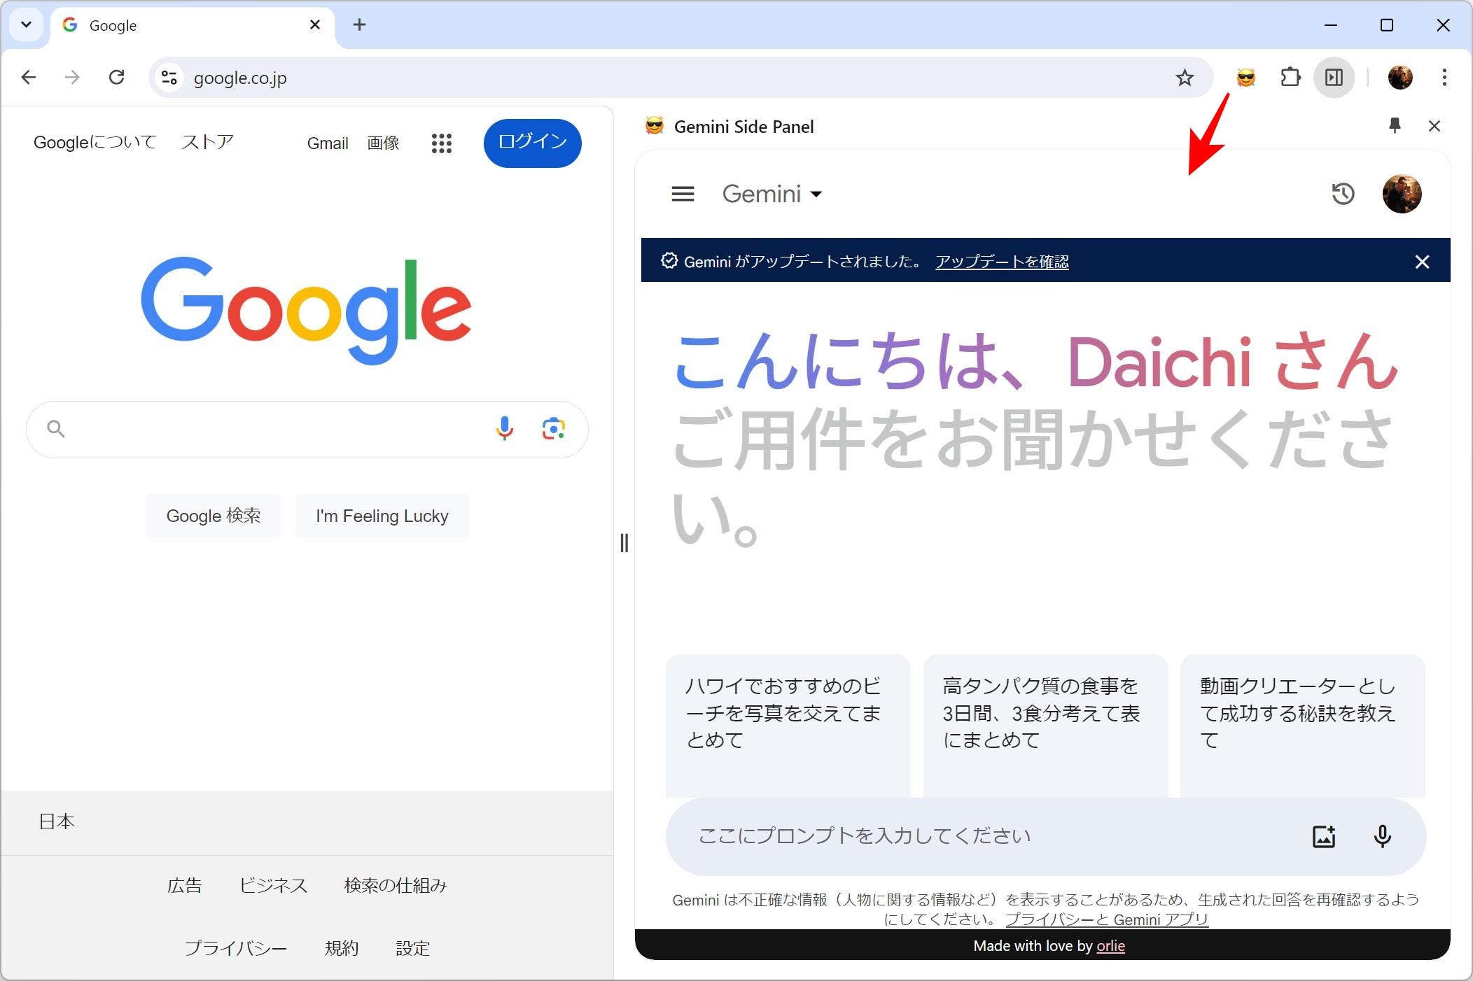Expand the Gemini model dropdown

pyautogui.click(x=772, y=194)
